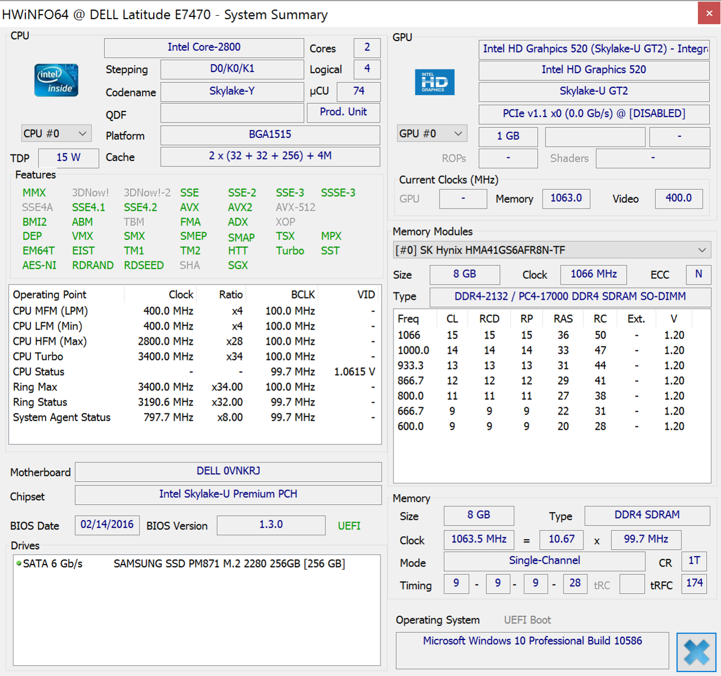This screenshot has width=721, height=676.
Task: Click the DDR4-2132 memory type field
Action: pyautogui.click(x=570, y=297)
